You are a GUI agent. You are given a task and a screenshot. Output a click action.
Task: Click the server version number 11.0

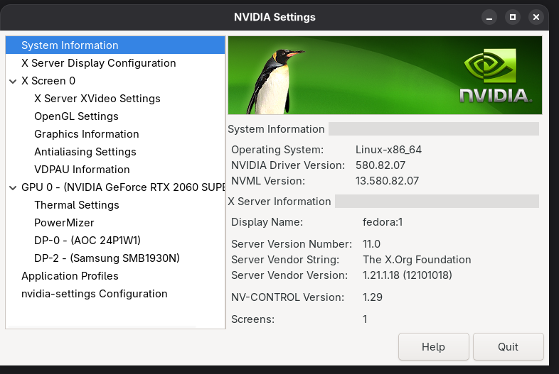click(x=371, y=244)
